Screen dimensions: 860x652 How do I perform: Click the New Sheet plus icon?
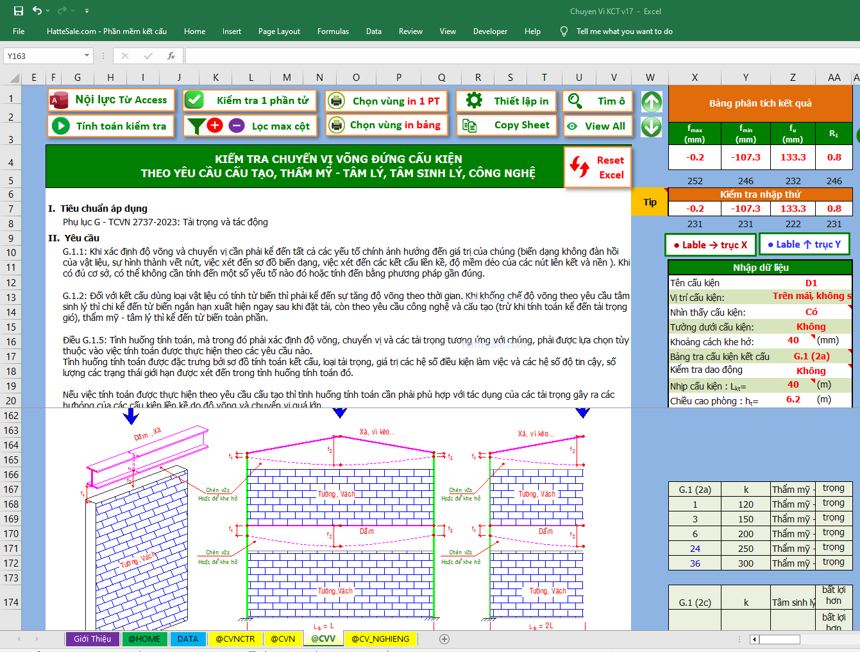[444, 639]
